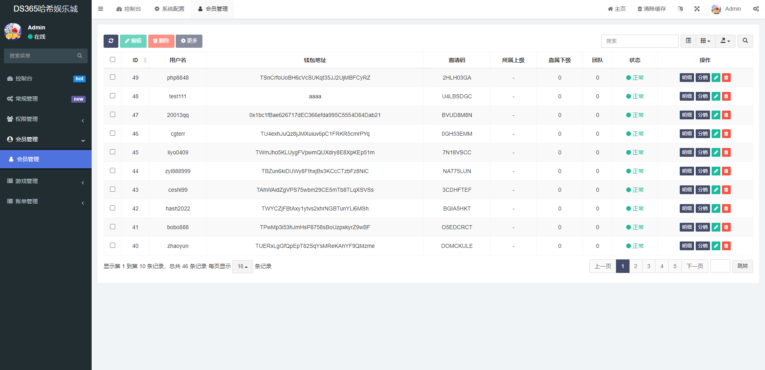Check the checkbox next to user test111

(x=112, y=95)
